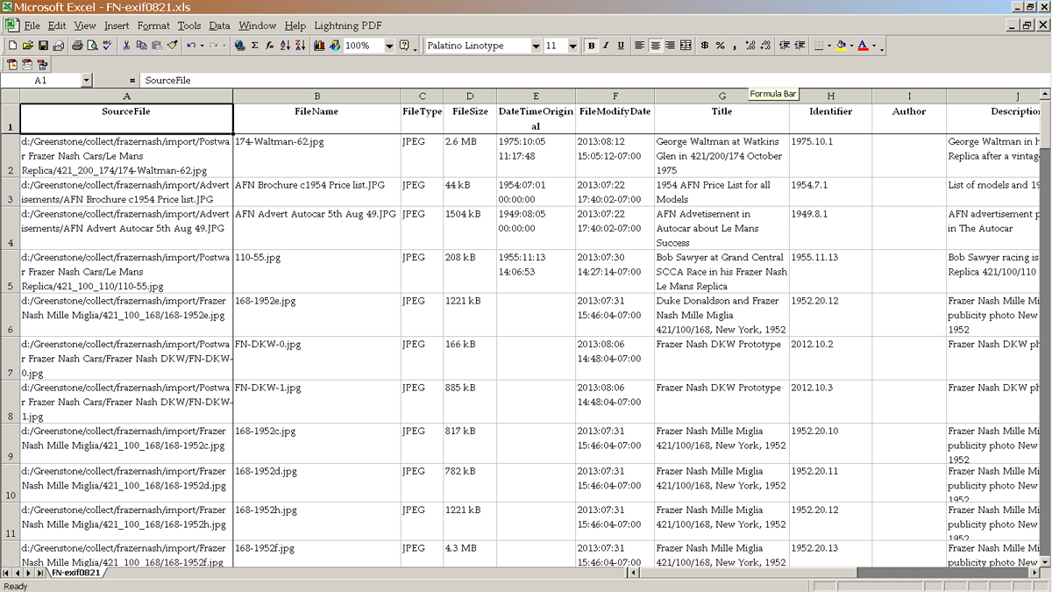Open the Edit menu
This screenshot has height=592, width=1052.
[x=57, y=26]
